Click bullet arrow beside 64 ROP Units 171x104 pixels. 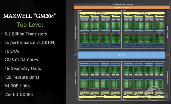pos(1,86)
